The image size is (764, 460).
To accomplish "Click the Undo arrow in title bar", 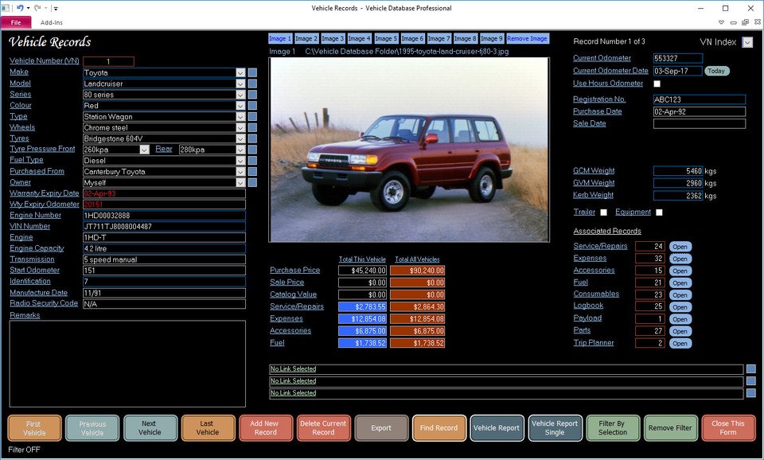I will pos(20,8).
